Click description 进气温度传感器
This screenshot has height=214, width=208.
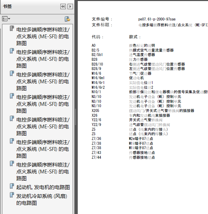click(142, 55)
